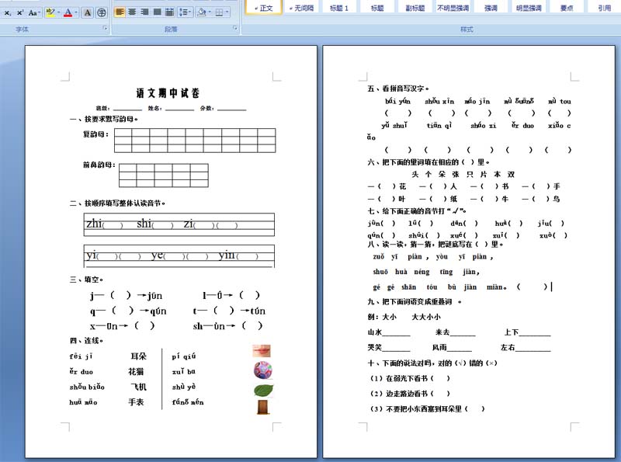Click the blank line after 姓名
This screenshot has height=462, width=621.
pos(179,108)
